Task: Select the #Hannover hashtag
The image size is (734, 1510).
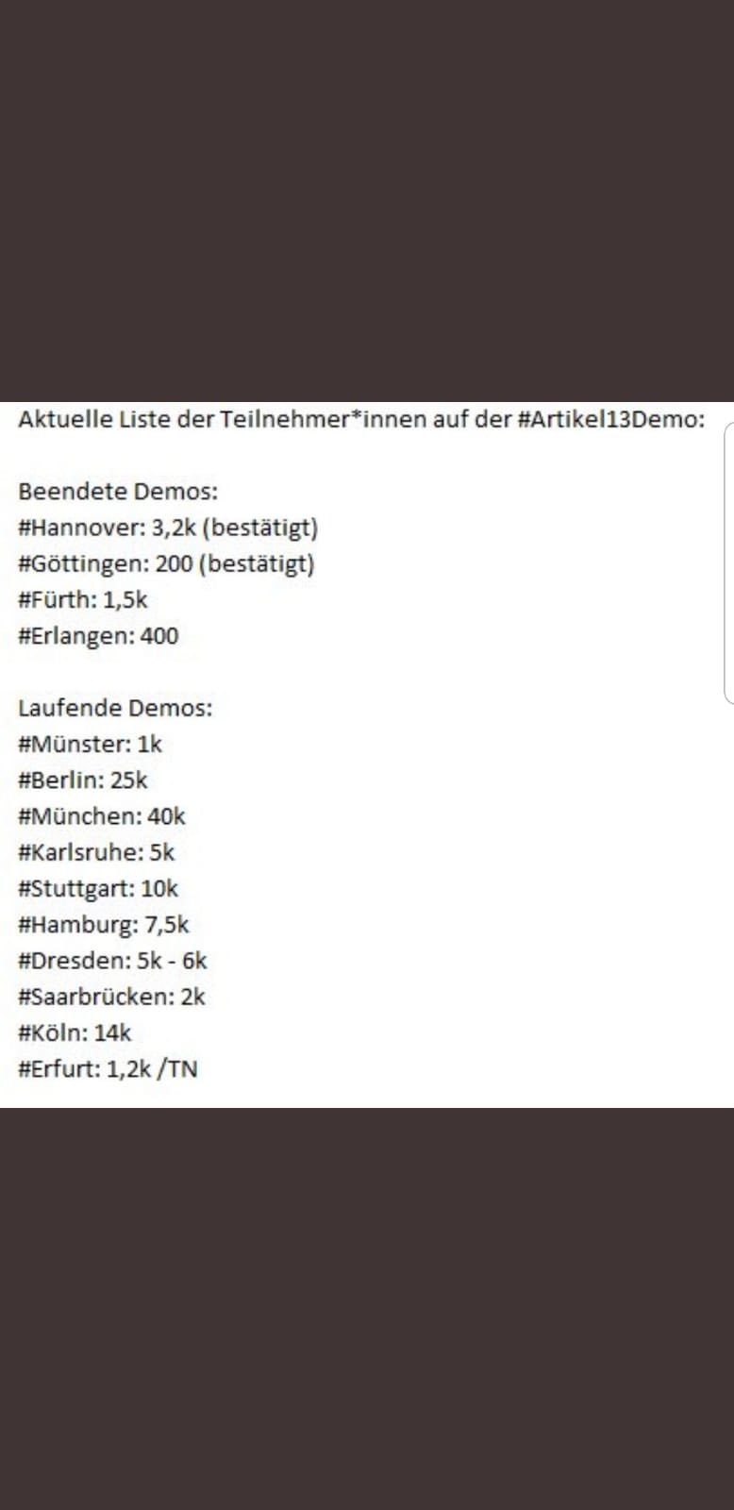Action: (x=80, y=528)
